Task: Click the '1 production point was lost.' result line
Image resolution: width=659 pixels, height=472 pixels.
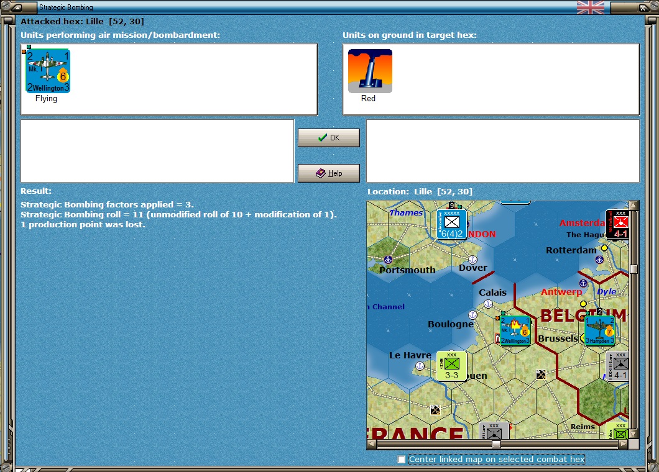Action: [x=83, y=224]
